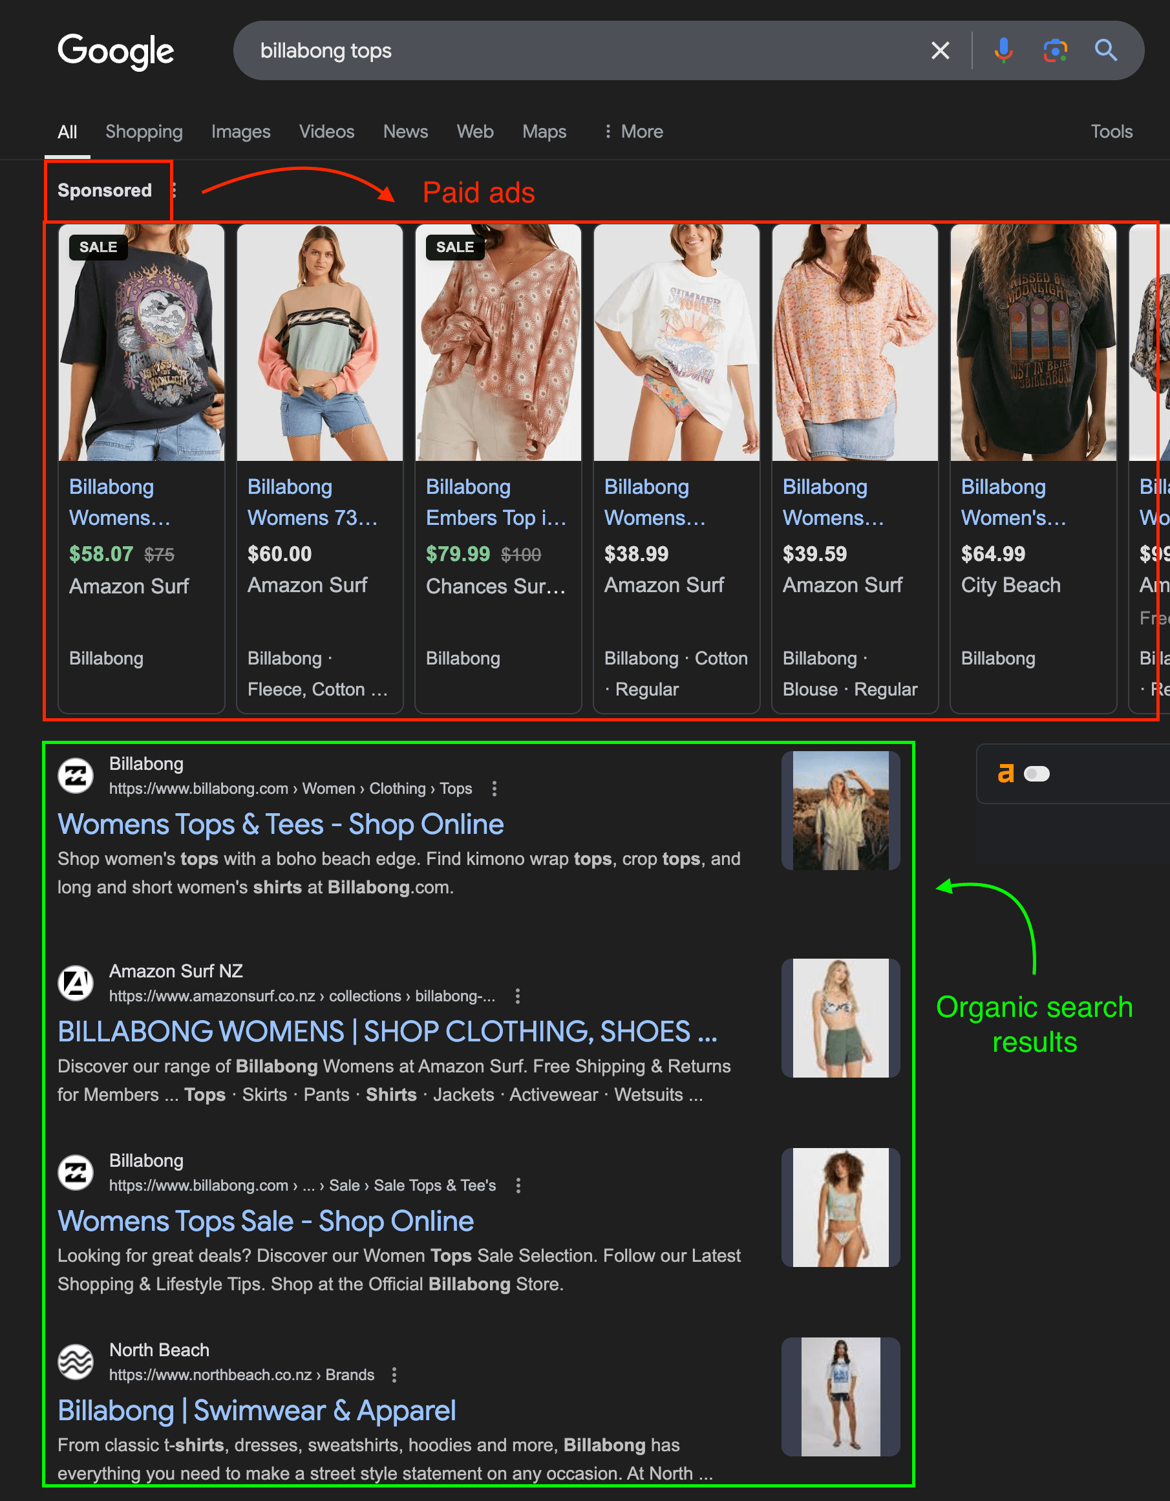
Task: Start voice search with the microphone icon
Action: [1003, 50]
